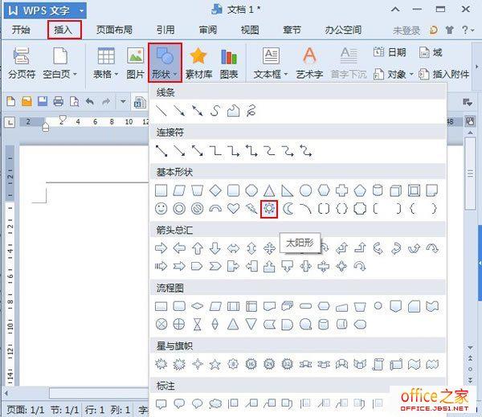Screen dimensions: 482x417
Task: Open the 办公空间 tab
Action: [x=343, y=30]
